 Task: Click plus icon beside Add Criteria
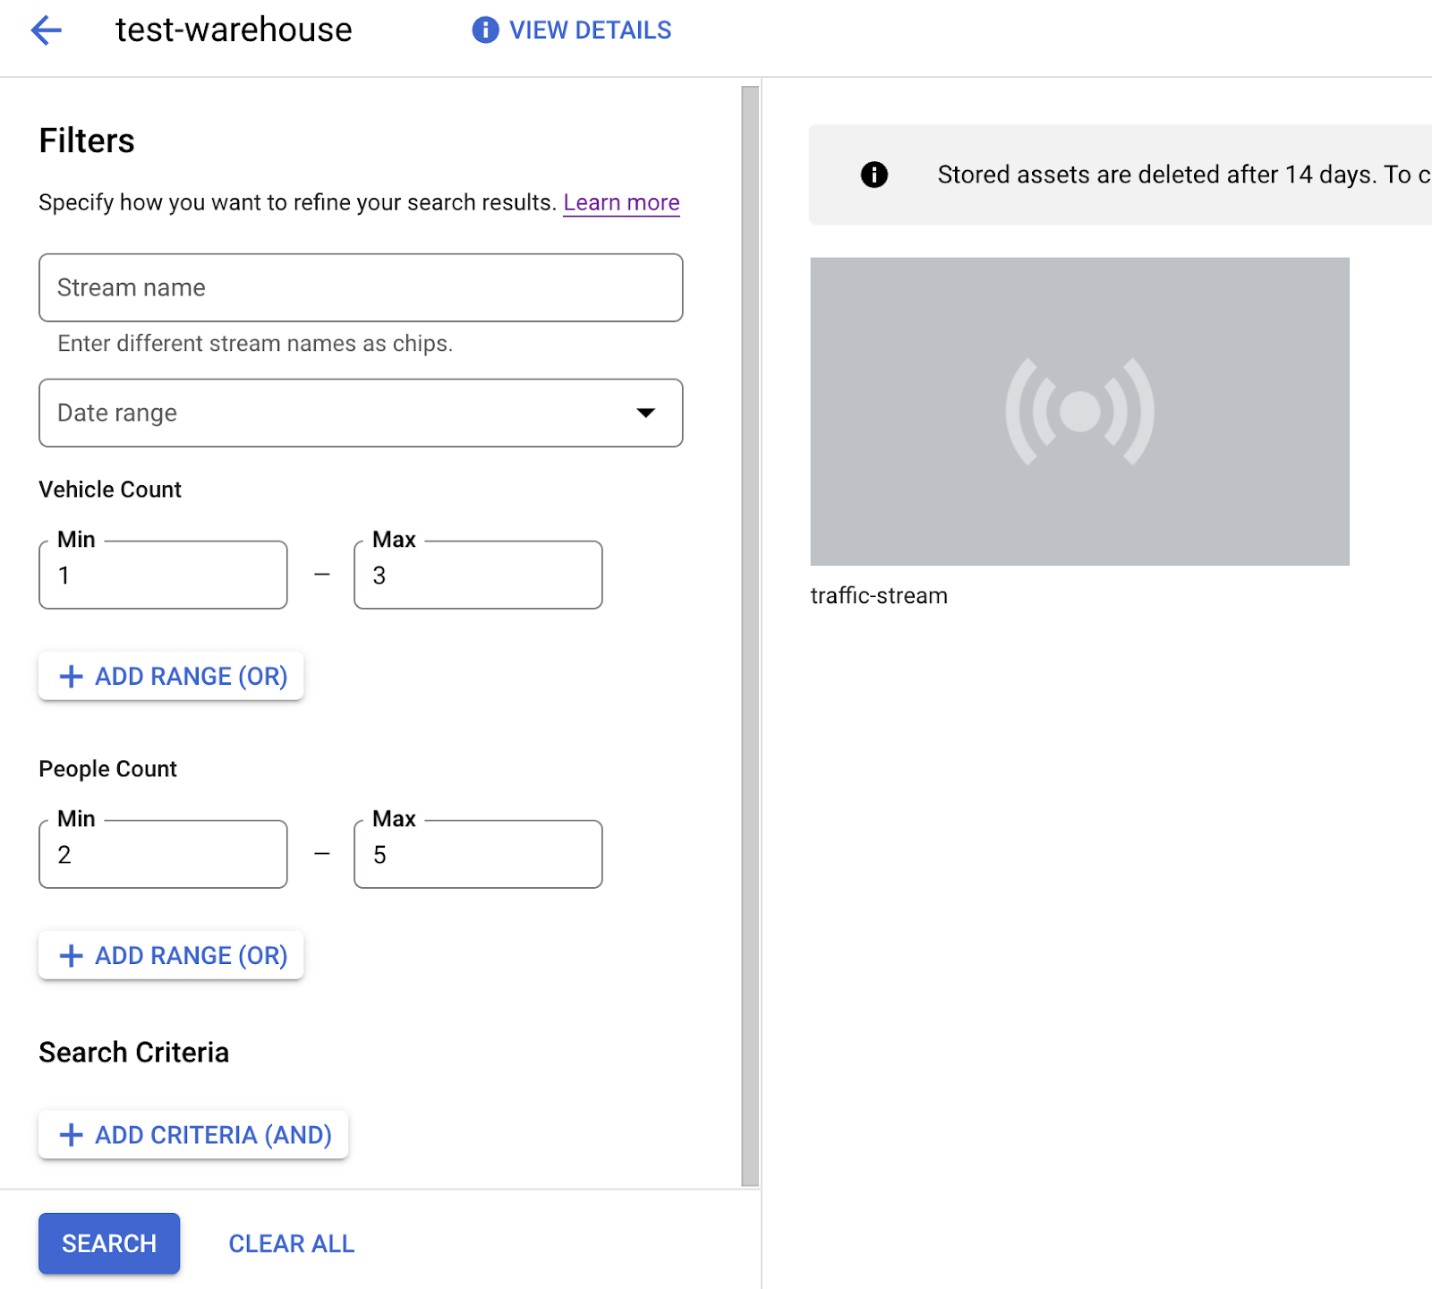coord(71,1135)
